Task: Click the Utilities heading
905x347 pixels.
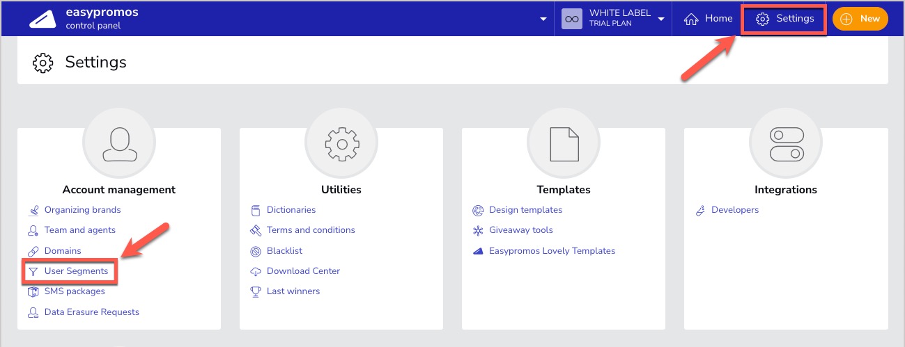Action: click(x=341, y=190)
